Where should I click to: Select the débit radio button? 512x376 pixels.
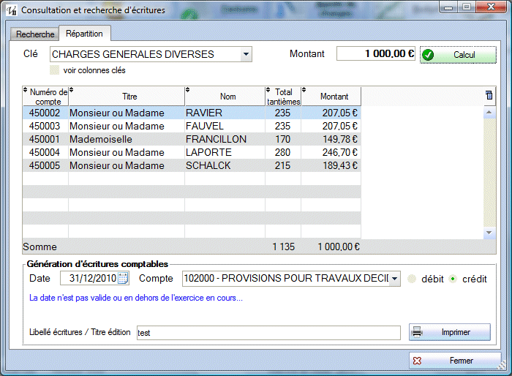[412, 279]
